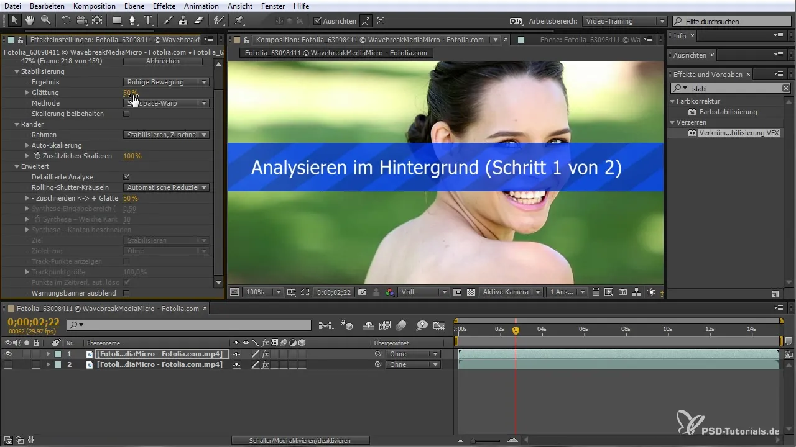Toggle transparency grid in composition viewer

click(x=471, y=292)
